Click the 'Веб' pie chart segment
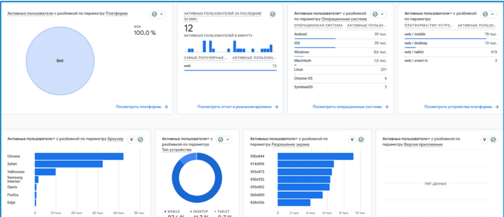This screenshot has width=504, height=217. tap(60, 61)
